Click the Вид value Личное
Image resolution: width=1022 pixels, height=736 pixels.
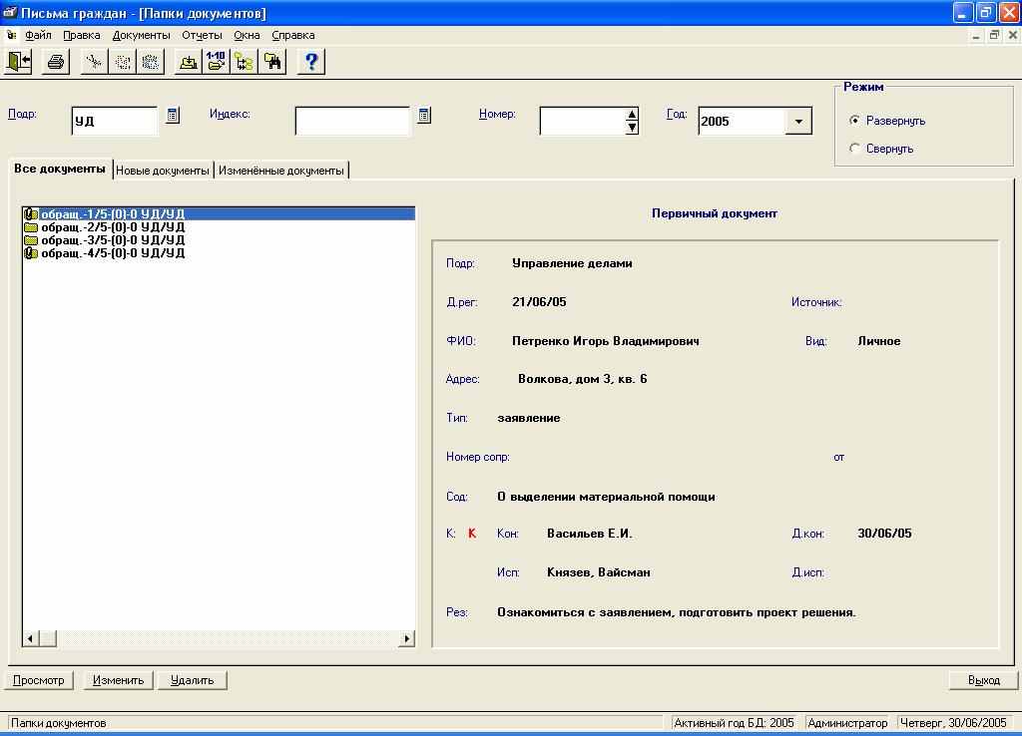pos(879,341)
